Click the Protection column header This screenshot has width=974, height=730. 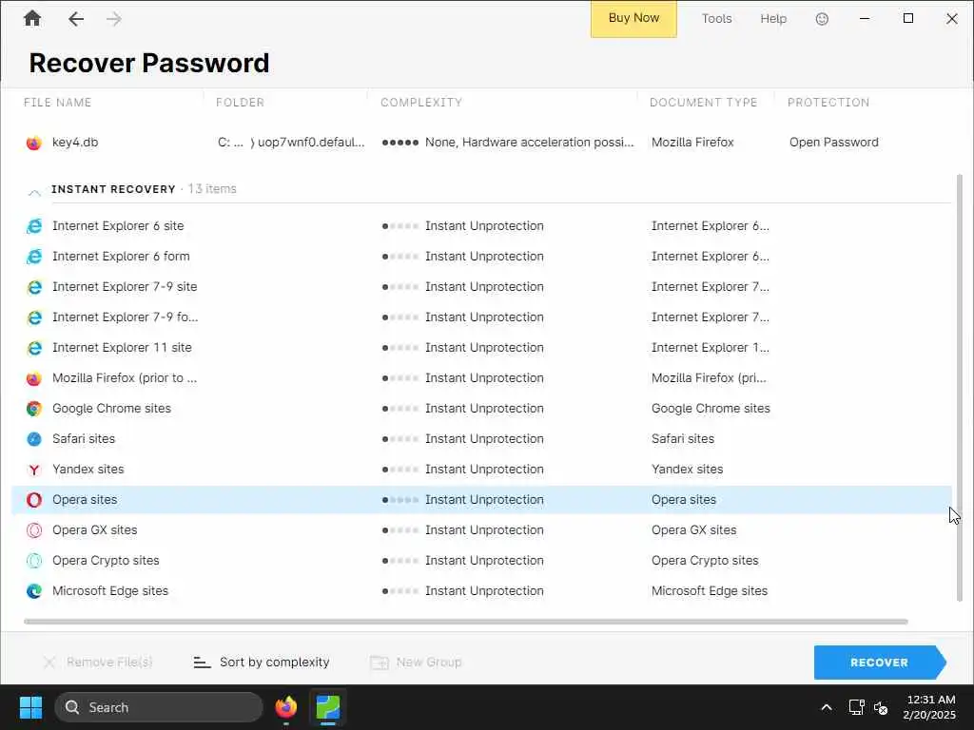[828, 103]
